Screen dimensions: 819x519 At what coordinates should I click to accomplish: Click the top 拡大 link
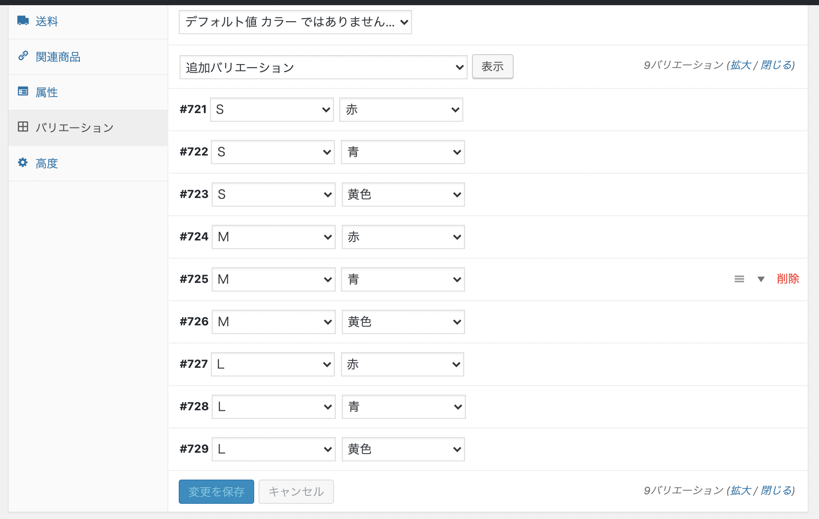740,65
